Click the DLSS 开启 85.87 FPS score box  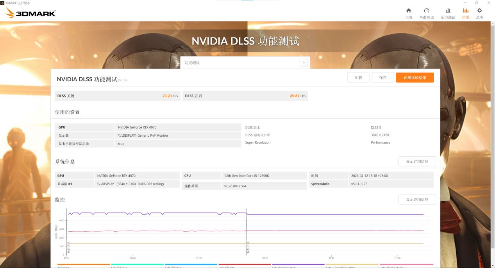pyautogui.click(x=245, y=96)
